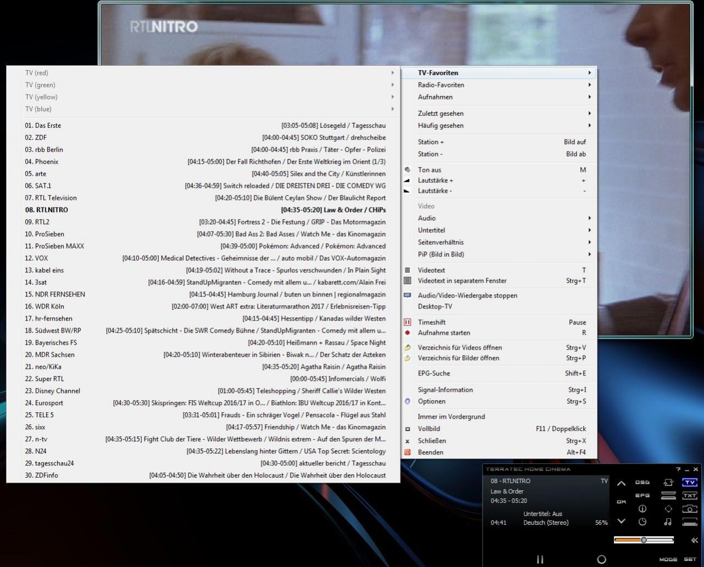
Task: Select Station - menu entry
Action: pos(499,154)
